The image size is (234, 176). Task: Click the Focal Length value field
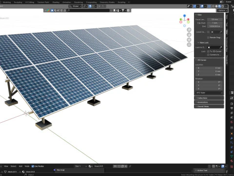point(215,20)
